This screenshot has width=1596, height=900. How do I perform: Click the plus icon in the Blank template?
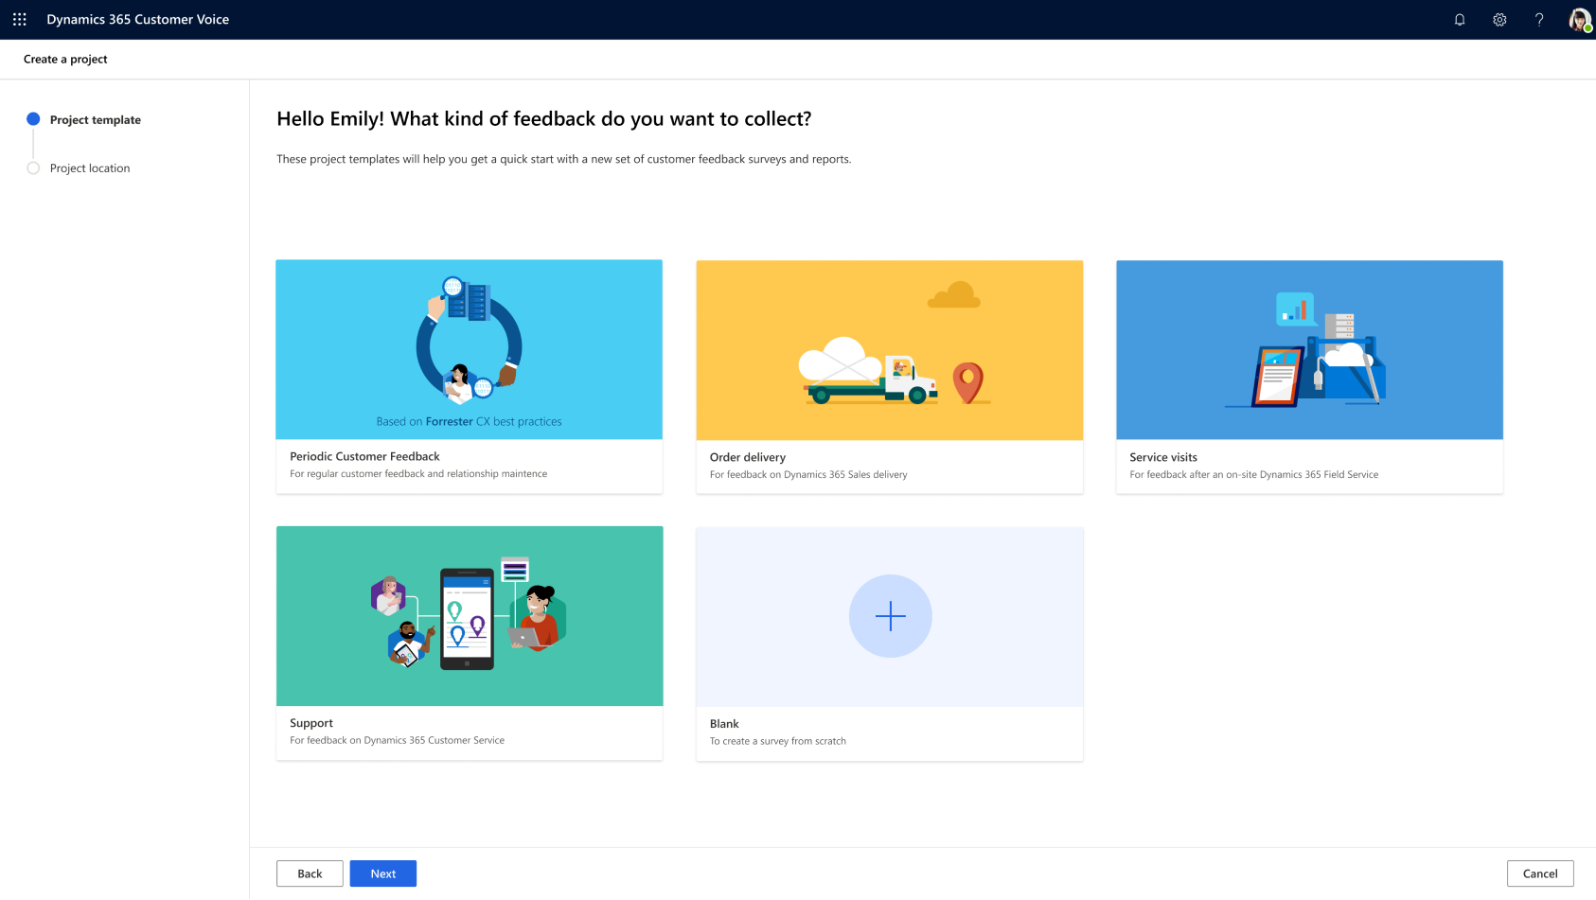tap(890, 616)
